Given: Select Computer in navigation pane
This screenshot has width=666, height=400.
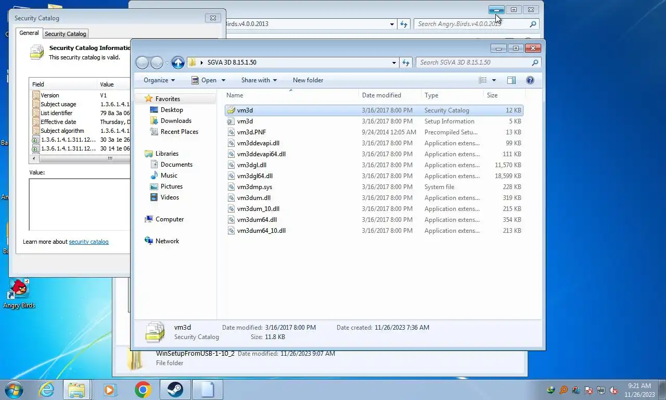Looking at the screenshot, I should click(x=170, y=219).
